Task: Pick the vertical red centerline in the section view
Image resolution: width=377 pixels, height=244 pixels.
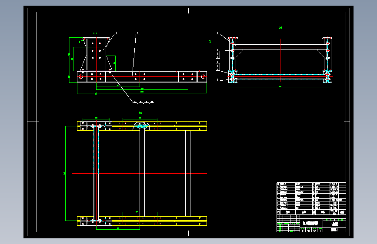Action: tap(280, 60)
